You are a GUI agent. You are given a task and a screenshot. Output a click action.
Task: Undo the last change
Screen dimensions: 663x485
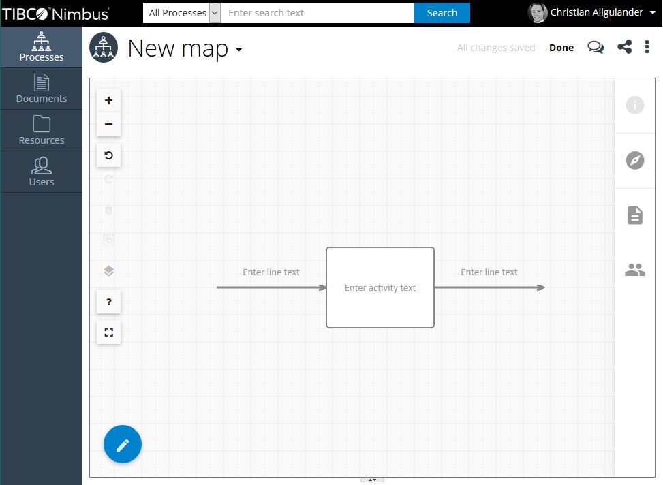point(108,155)
